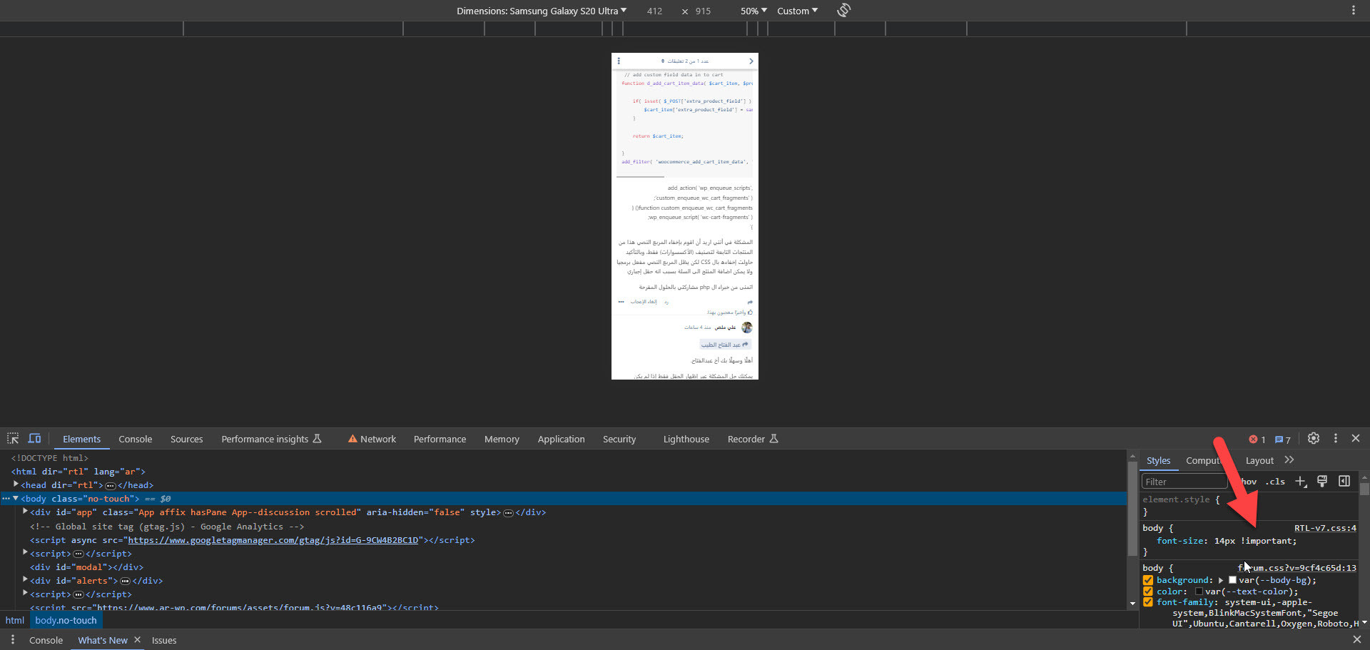Click the body background color swatch

(x=1232, y=580)
